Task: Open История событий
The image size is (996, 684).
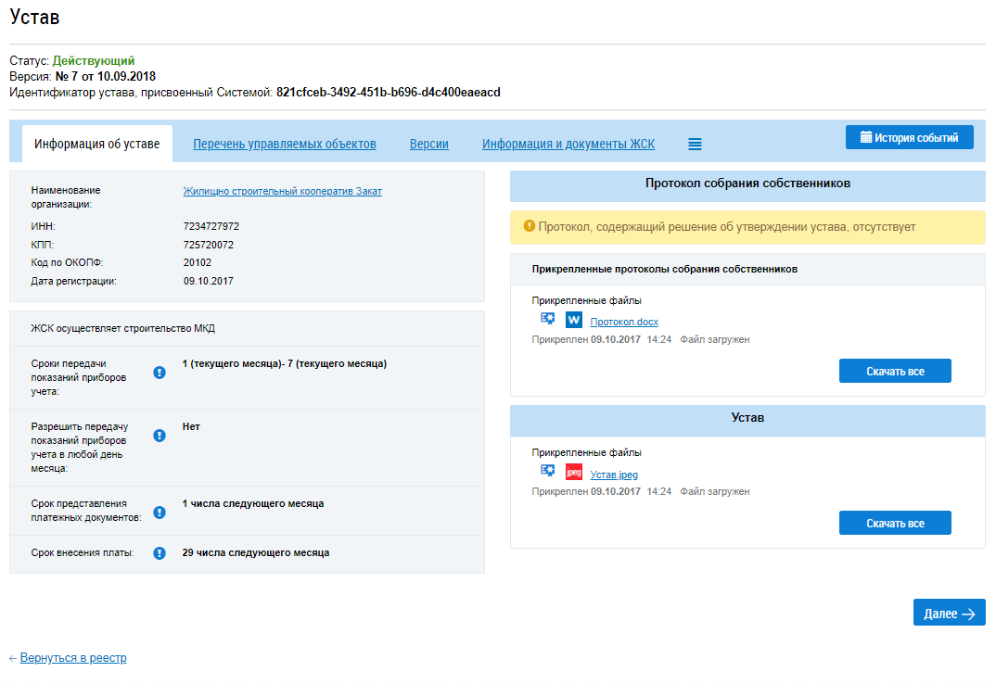Action: 909,138
